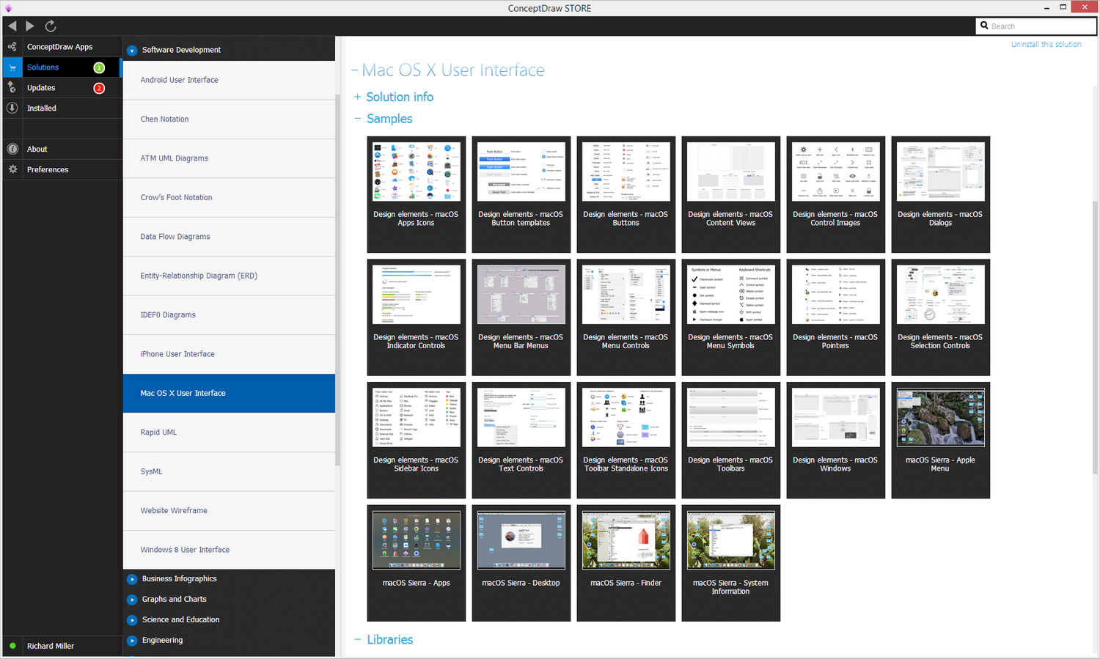Click the solutions list vertical scrollbar
Image resolution: width=1100 pixels, height=659 pixels.
click(x=337, y=279)
